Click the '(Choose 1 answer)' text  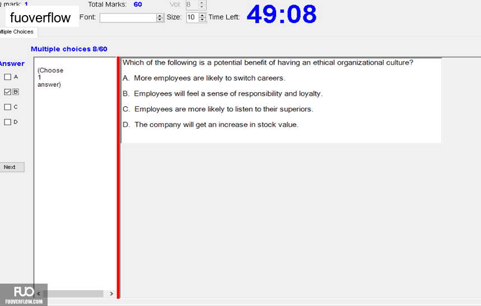pos(50,77)
